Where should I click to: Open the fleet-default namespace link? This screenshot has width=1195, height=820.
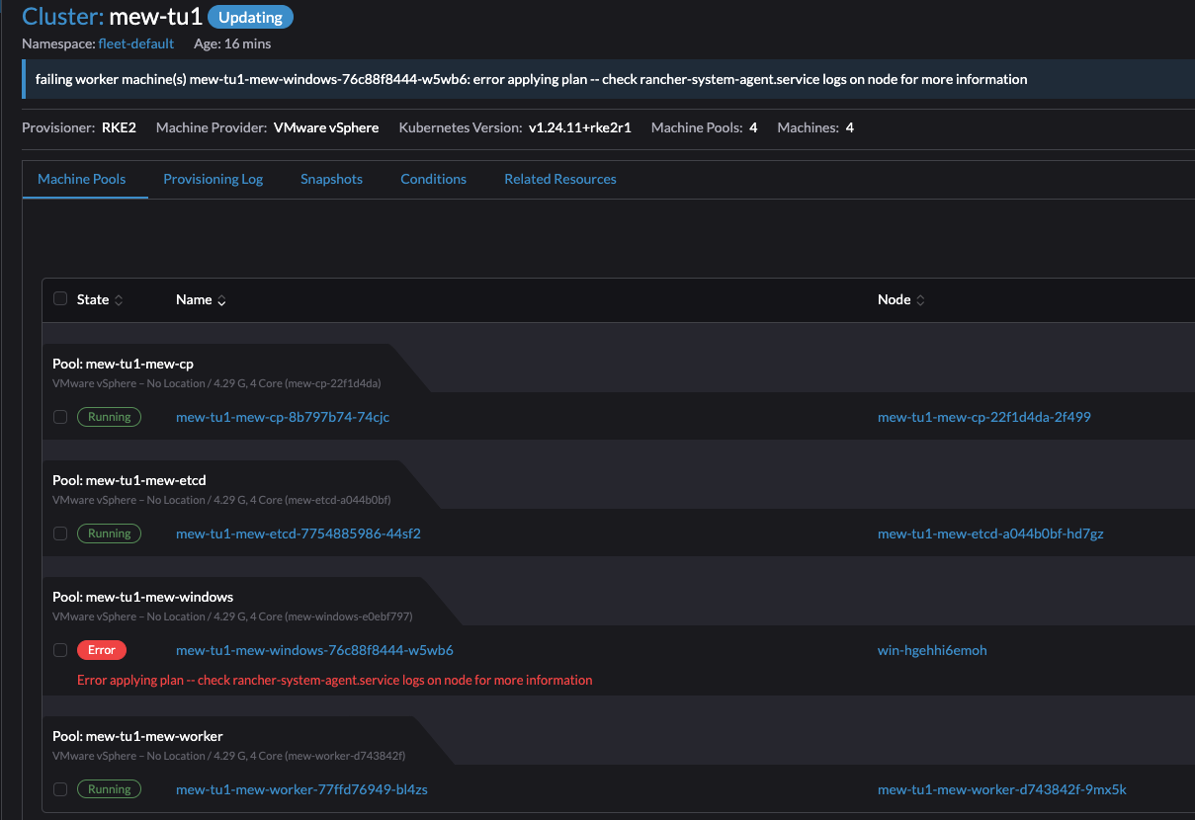135,43
